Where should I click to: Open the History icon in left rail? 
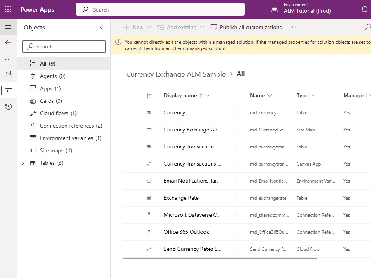click(x=9, y=107)
